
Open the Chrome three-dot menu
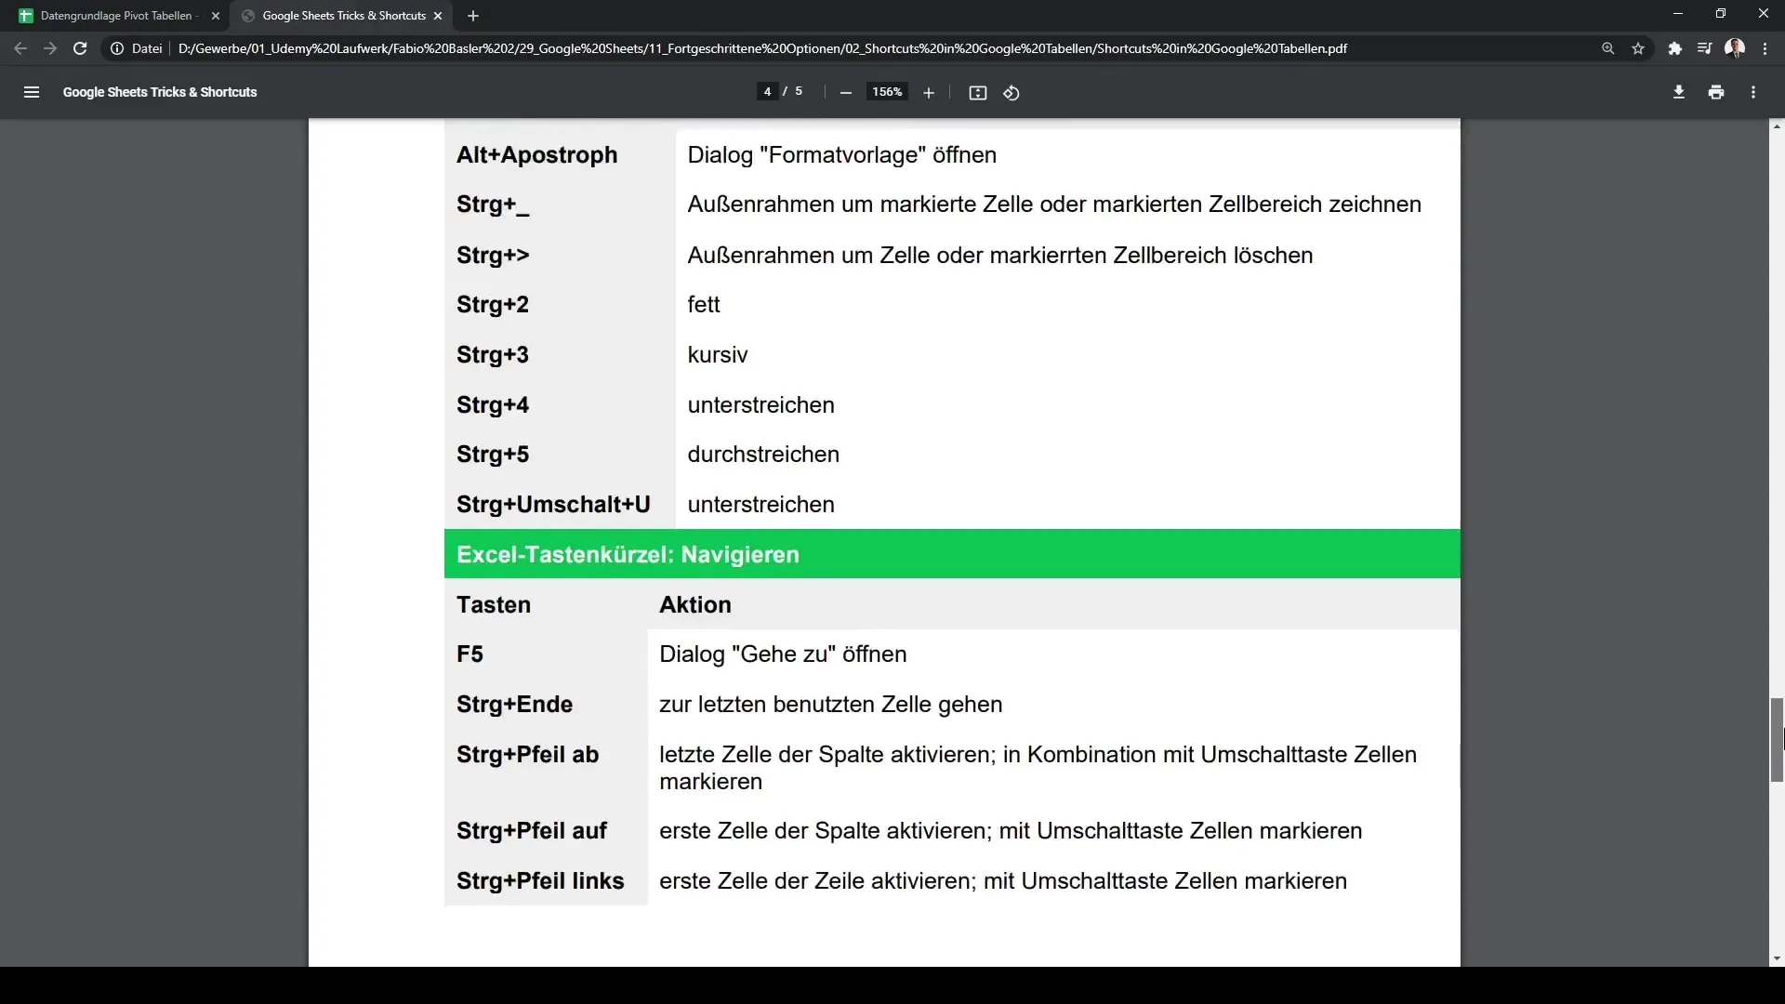[x=1765, y=48]
